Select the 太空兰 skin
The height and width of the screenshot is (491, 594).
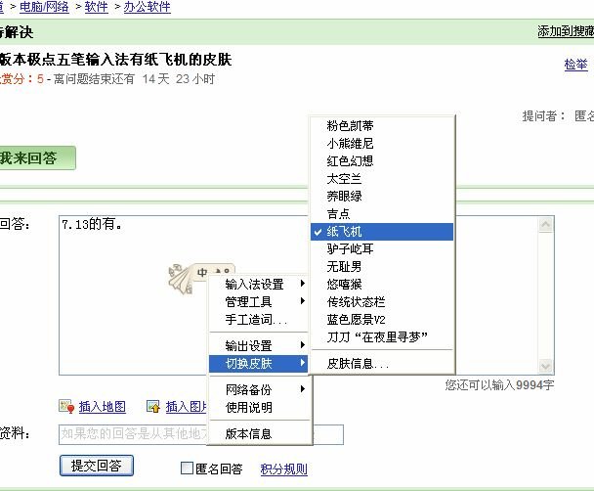(x=382, y=179)
